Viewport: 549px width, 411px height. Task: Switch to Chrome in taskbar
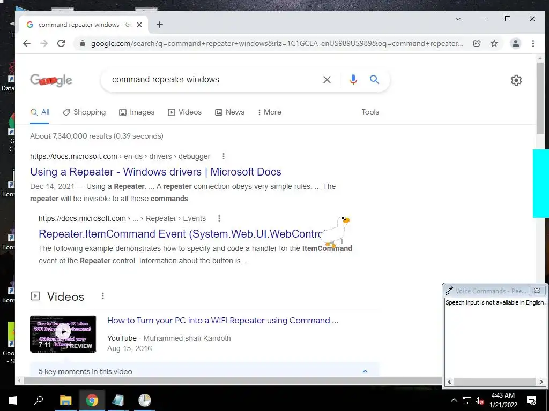pos(92,400)
